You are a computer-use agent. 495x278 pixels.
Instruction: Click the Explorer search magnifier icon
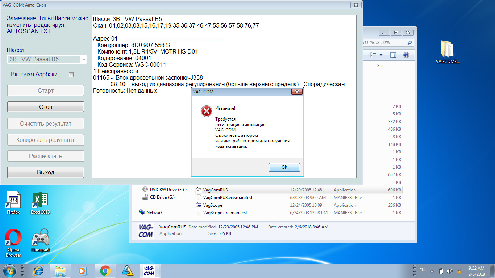pos(409,43)
